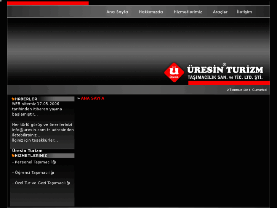This screenshot has width=277, height=208.
Task: Click the orange icon beside HABERLER
Action: [x=13, y=99]
